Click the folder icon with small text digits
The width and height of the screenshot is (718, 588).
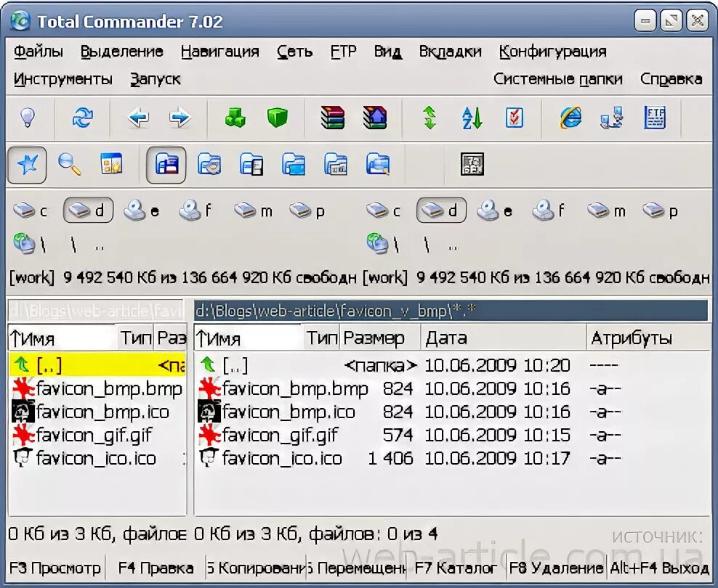[x=335, y=165]
